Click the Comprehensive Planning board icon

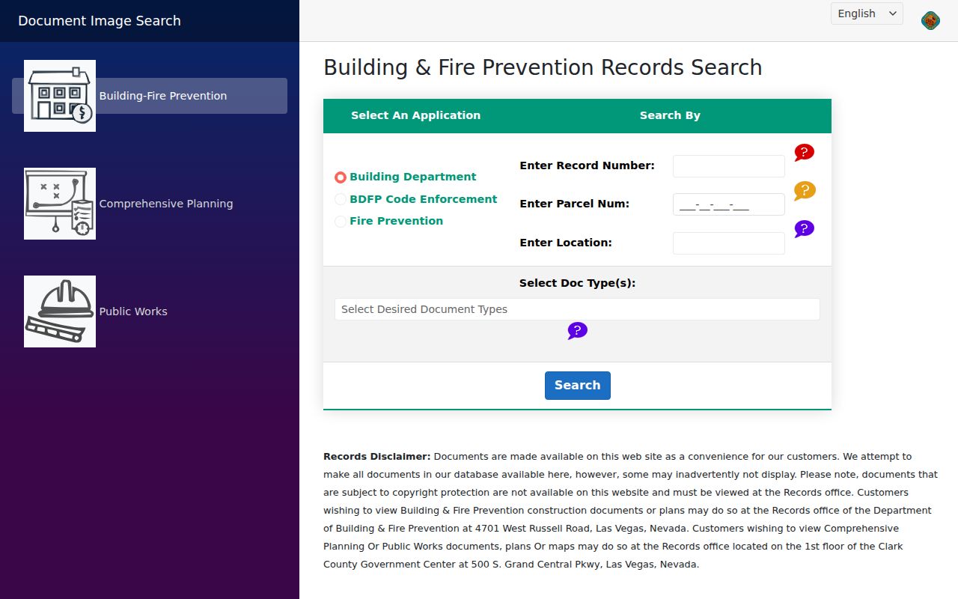[x=60, y=204]
